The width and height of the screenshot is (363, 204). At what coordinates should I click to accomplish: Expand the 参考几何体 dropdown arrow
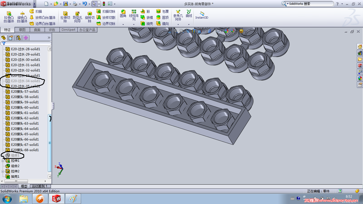click(178, 24)
